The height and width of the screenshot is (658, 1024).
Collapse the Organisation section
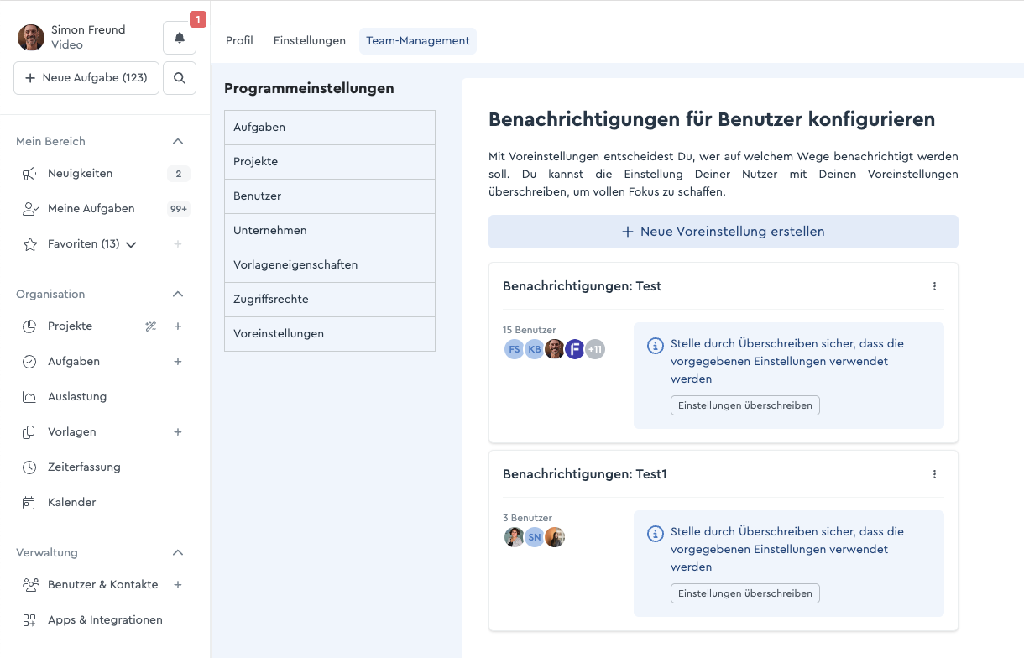(178, 295)
